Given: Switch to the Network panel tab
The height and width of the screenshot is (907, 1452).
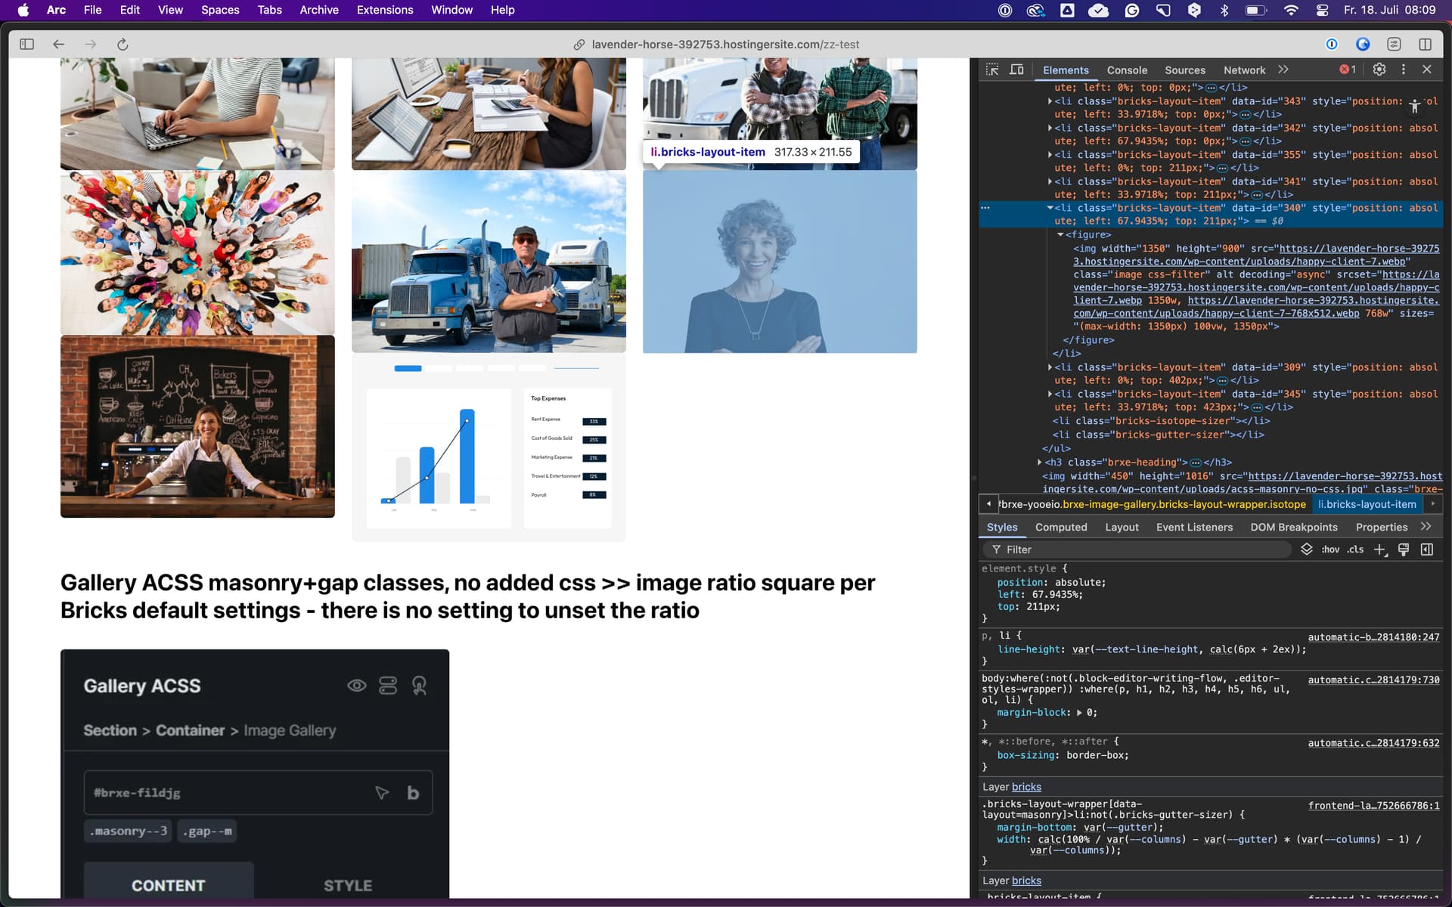Looking at the screenshot, I should 1244,70.
